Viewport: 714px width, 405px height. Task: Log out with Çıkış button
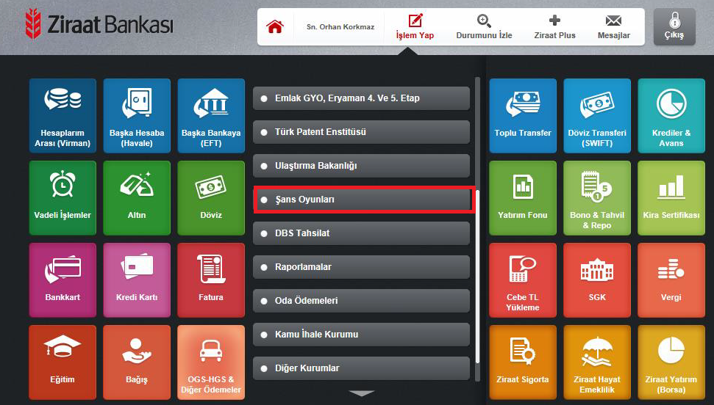674,27
